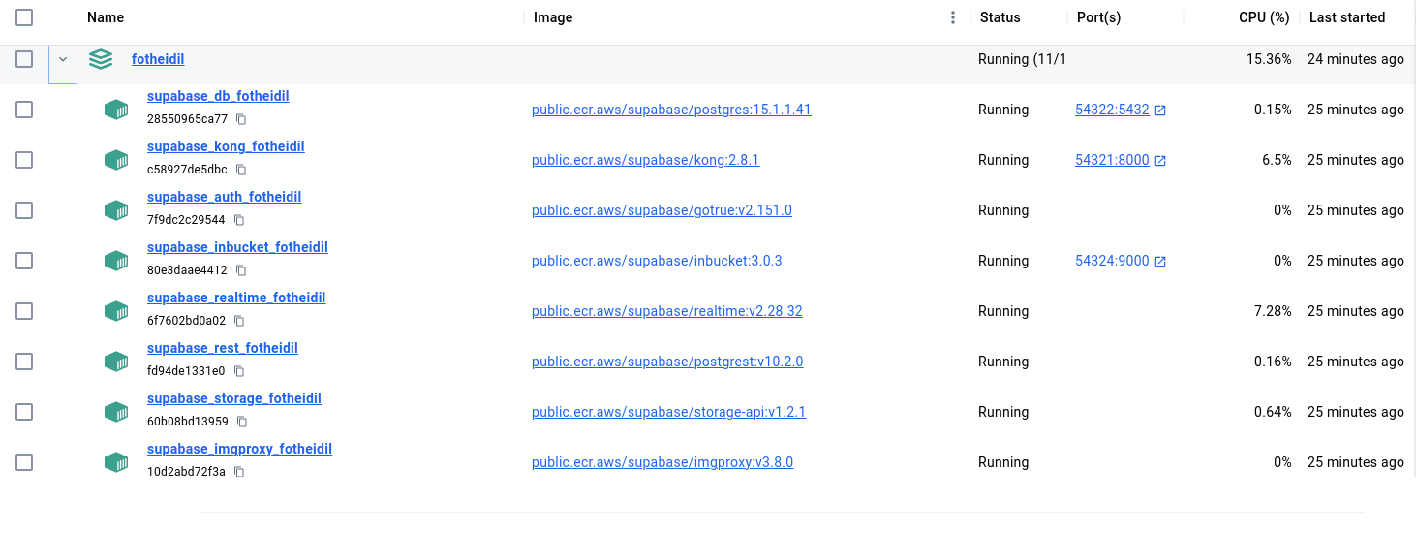Check the supabase_auth_fotheidil row checkbox
This screenshot has width=1416, height=535.
(x=24, y=210)
